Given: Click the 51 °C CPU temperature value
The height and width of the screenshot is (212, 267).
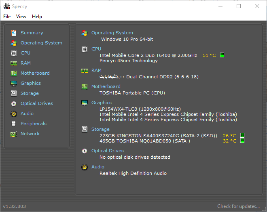Looking at the screenshot, I should (210, 55).
